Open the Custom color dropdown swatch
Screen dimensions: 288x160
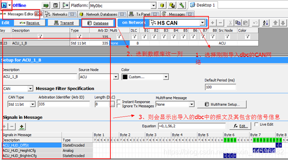(145, 77)
